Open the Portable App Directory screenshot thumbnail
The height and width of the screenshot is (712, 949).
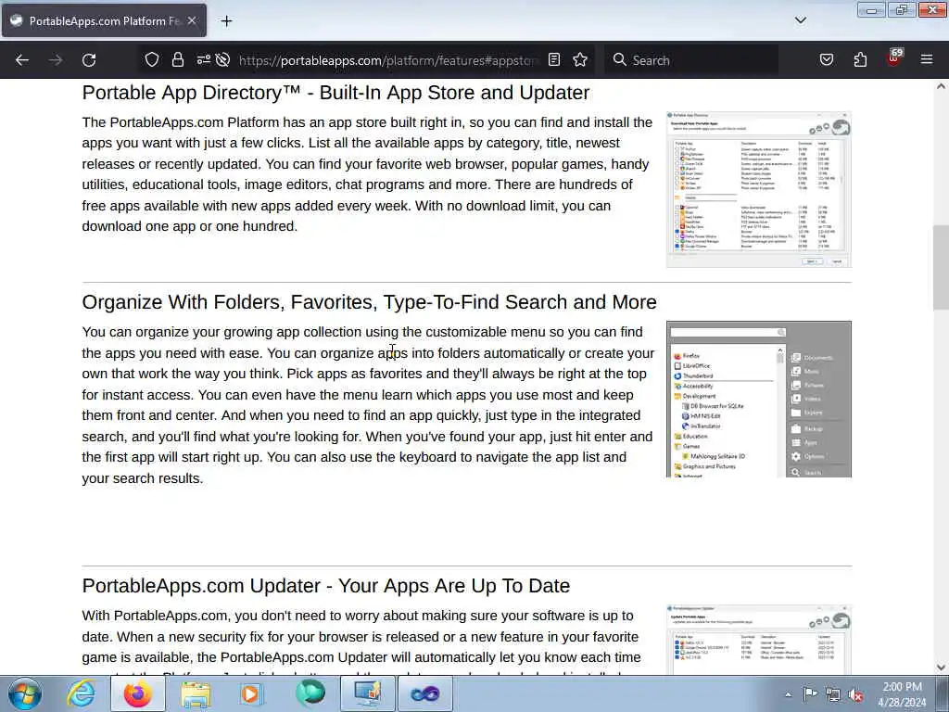pos(759,189)
